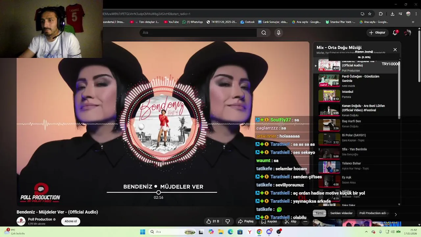
Task: Select Serlden videolar chip
Action: pyautogui.click(x=341, y=213)
